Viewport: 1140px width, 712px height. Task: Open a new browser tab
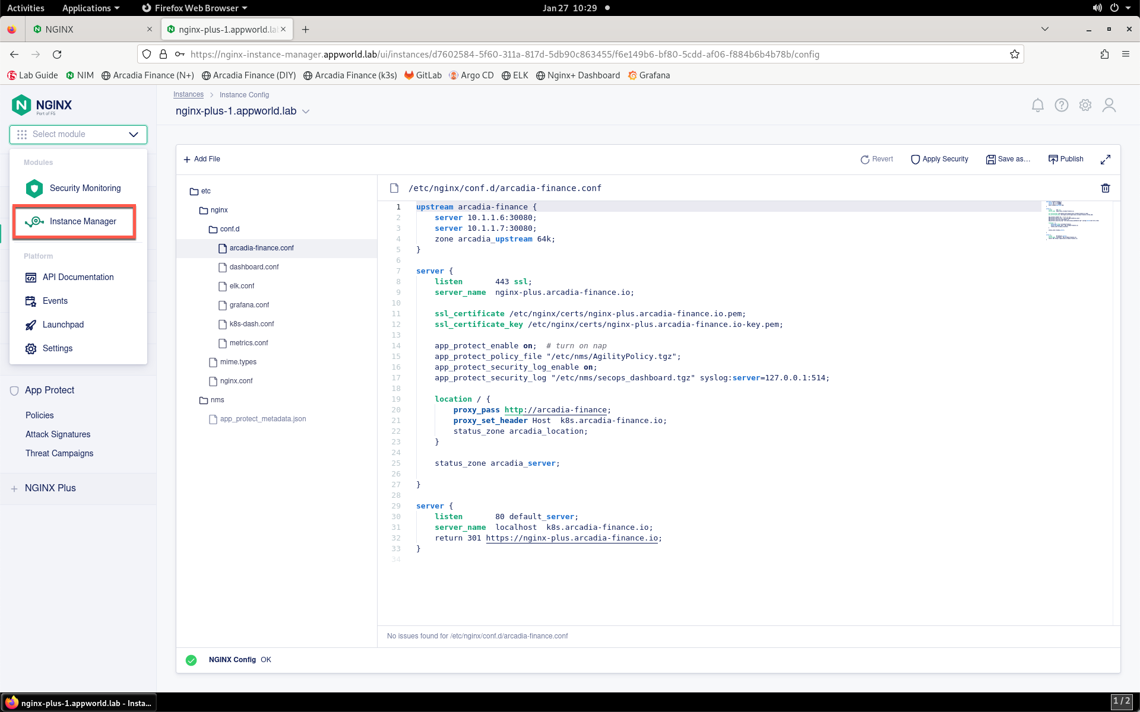click(305, 29)
